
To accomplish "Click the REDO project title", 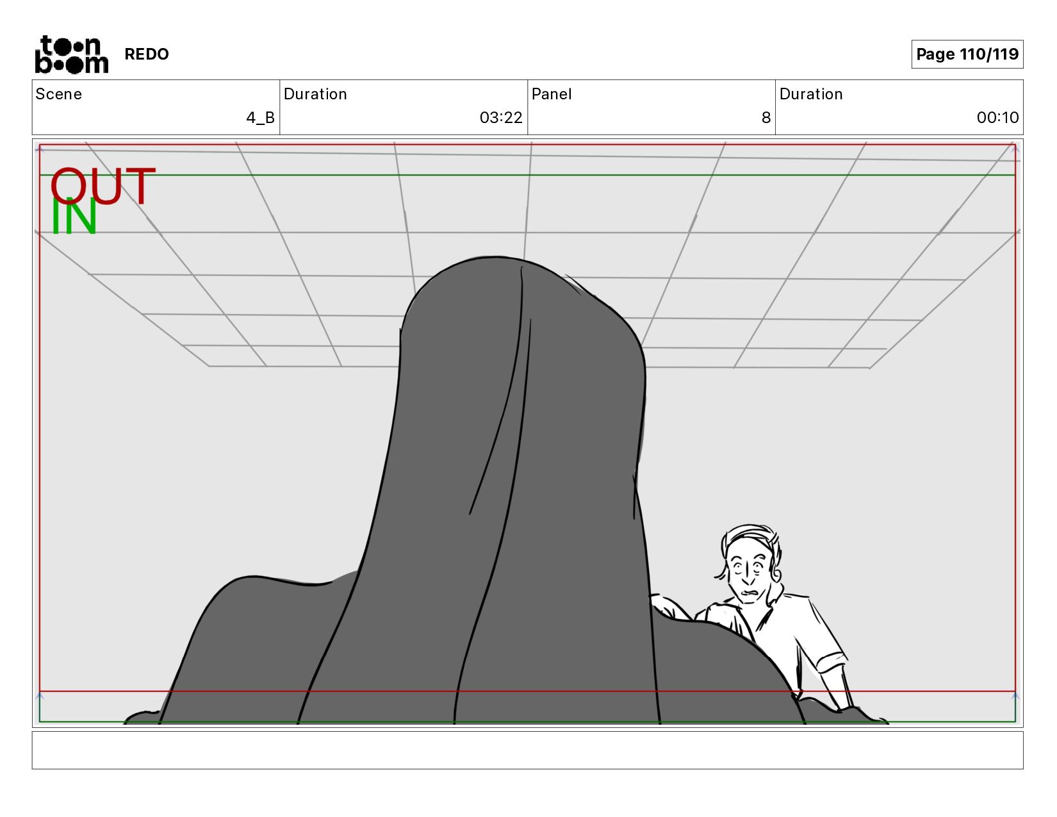I will tap(147, 54).
